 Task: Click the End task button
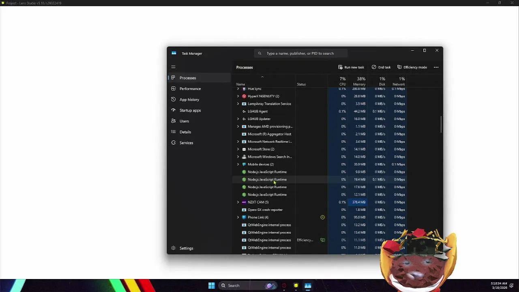(381, 67)
